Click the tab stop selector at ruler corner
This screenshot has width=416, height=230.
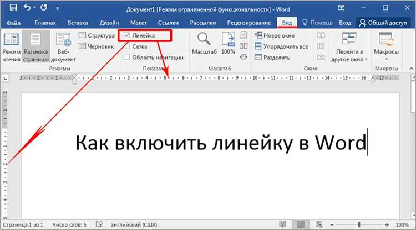(5, 78)
